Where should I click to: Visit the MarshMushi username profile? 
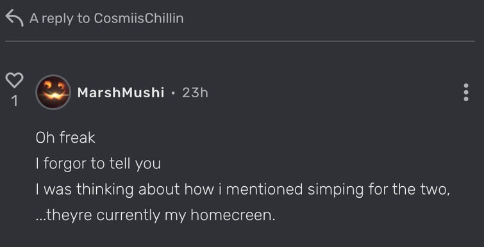point(121,92)
